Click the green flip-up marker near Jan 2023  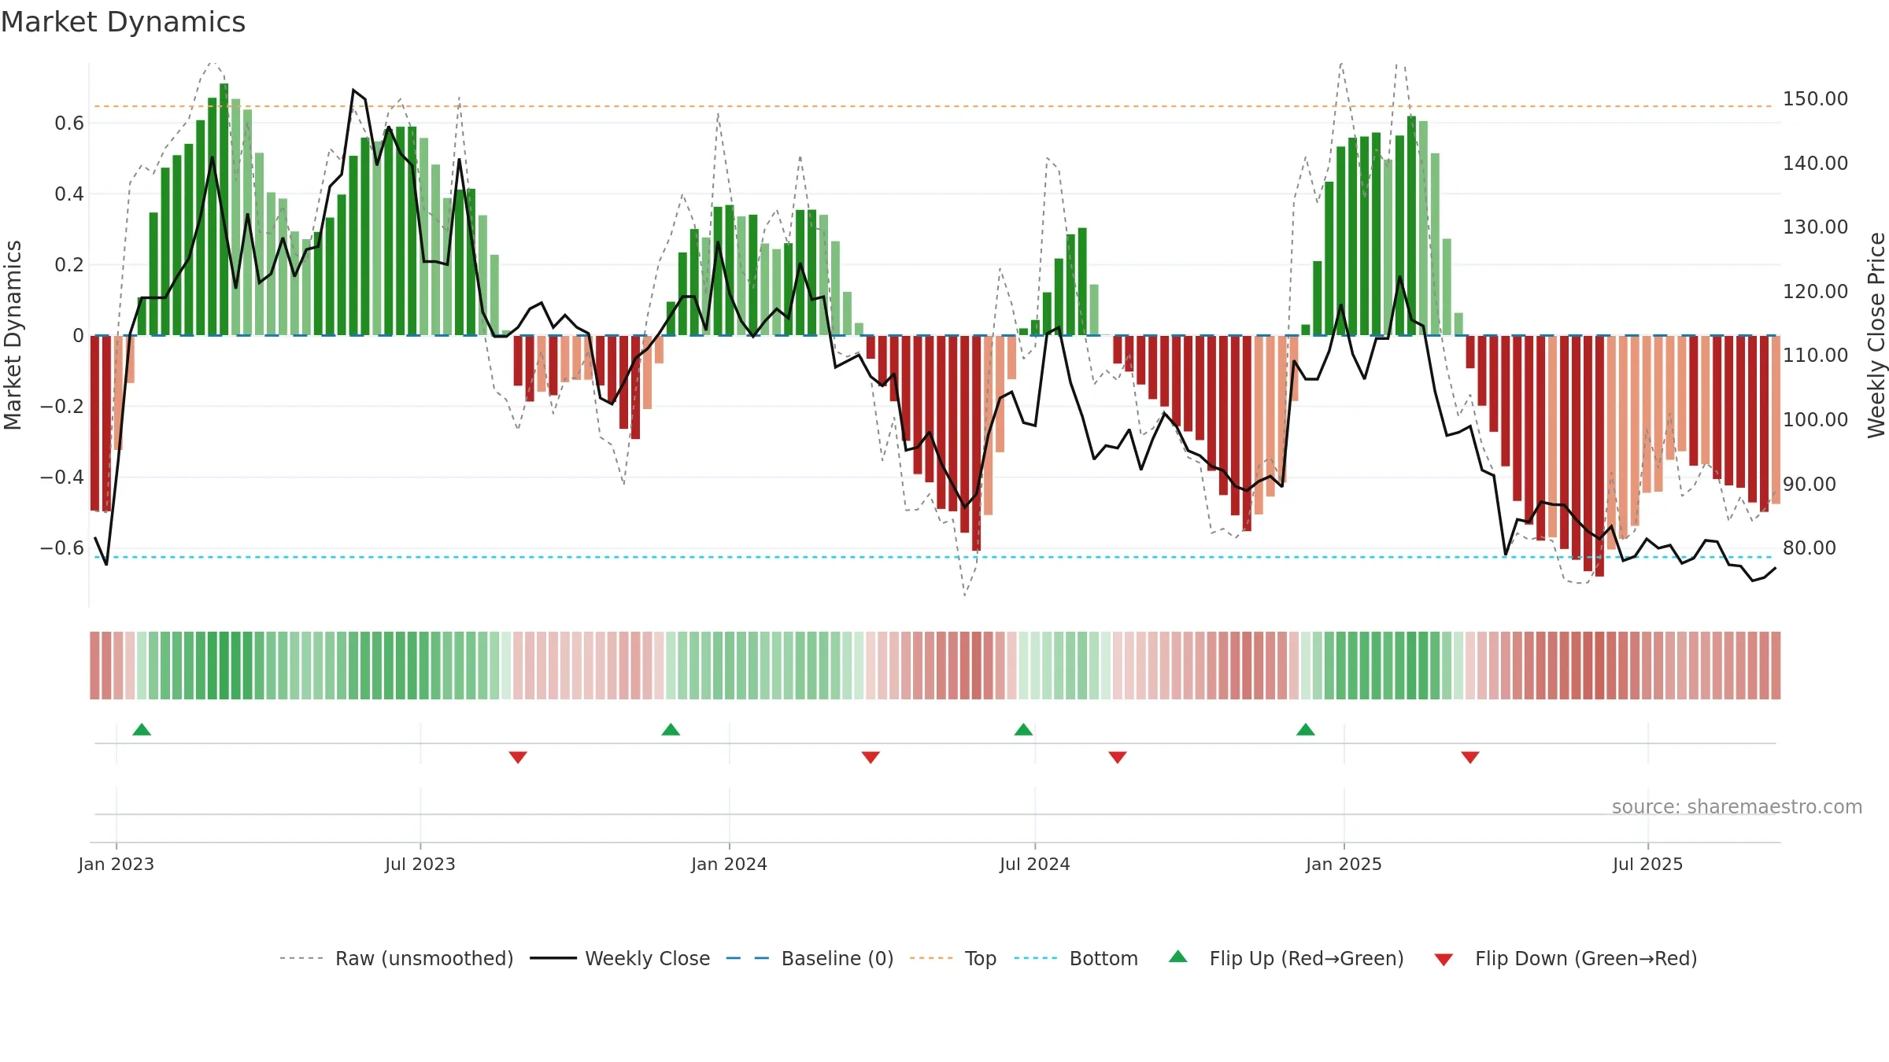point(142,729)
